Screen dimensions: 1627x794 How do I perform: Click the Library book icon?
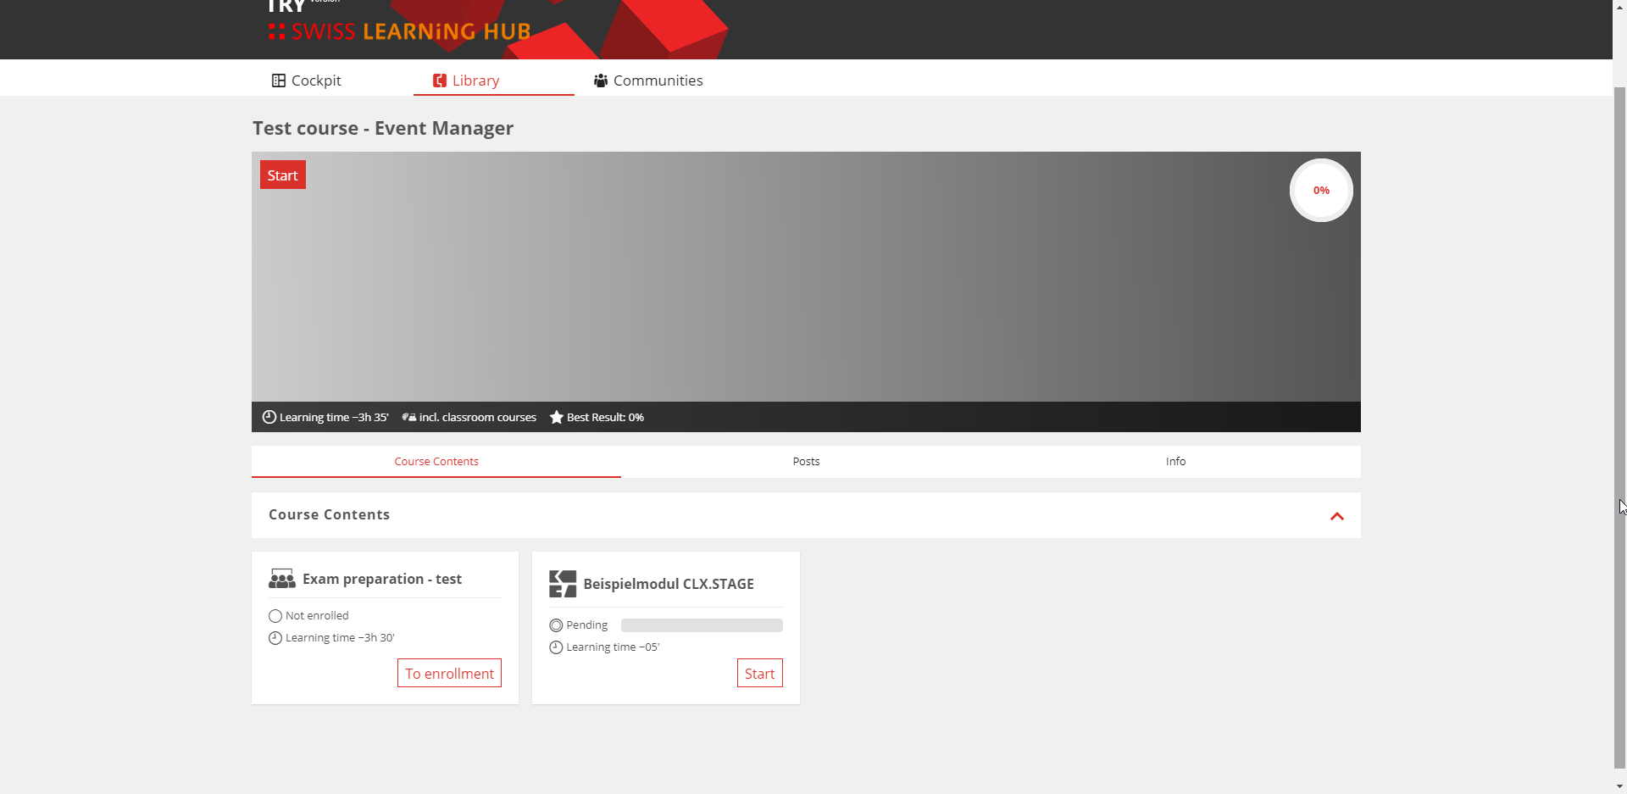pos(440,81)
